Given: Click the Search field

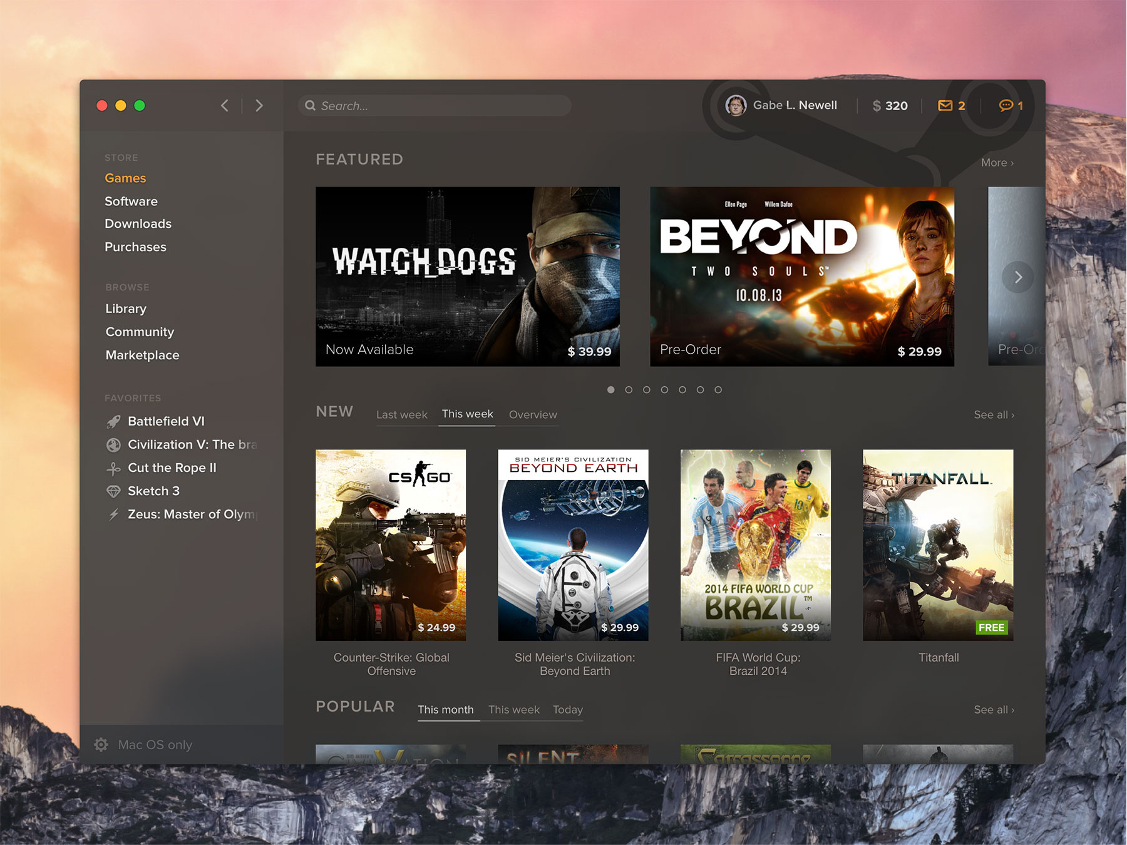Looking at the screenshot, I should (x=434, y=105).
